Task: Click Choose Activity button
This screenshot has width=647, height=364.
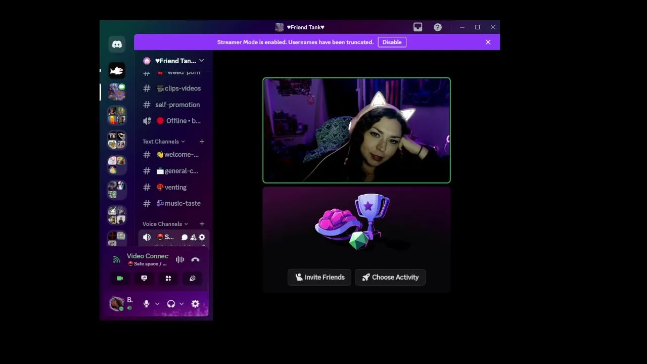Action: 390,278
